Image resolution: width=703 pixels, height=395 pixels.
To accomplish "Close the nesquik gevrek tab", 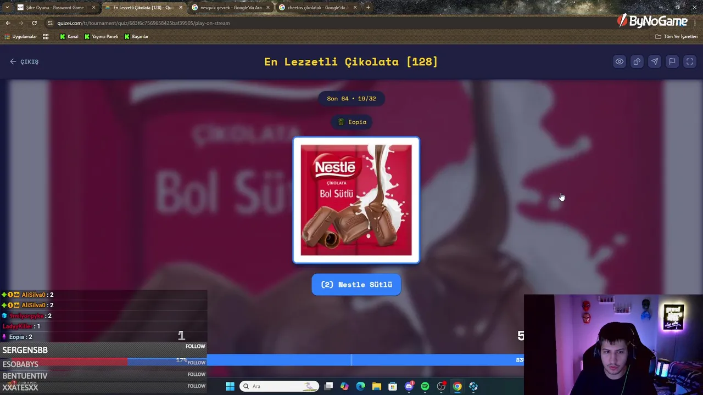I will pos(268,8).
